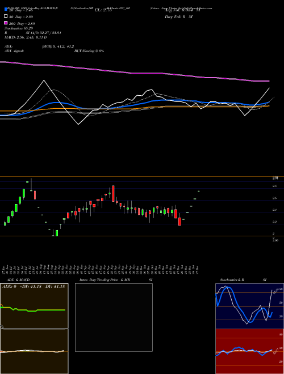Click the blue stochastics chart panel
The image size is (284, 374).
coord(249,306)
